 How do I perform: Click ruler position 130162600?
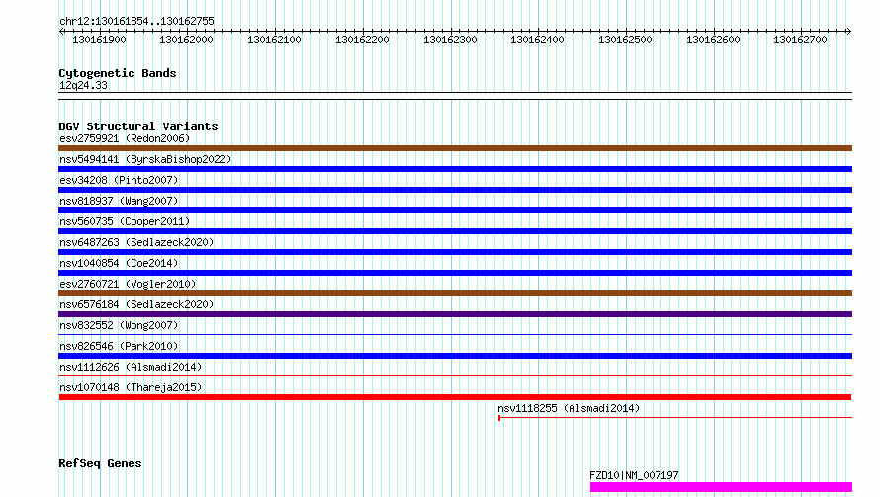(713, 40)
